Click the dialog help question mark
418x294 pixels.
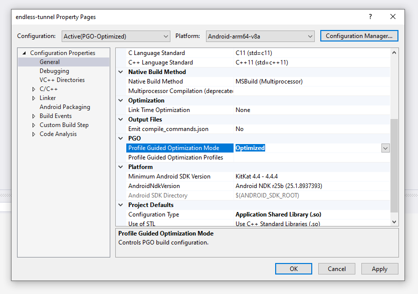pyautogui.click(x=370, y=16)
